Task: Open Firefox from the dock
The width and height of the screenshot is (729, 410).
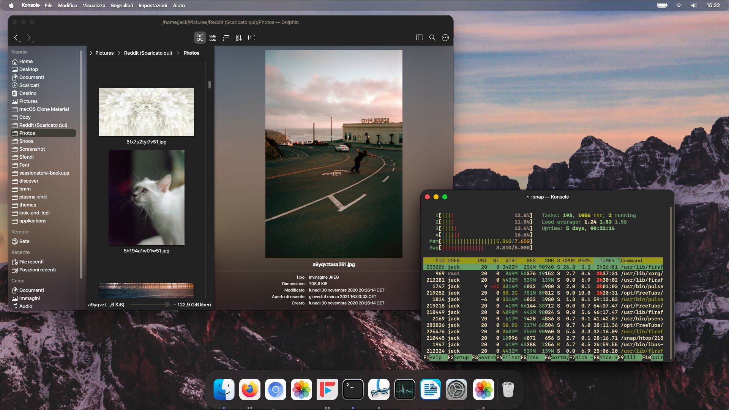Action: tap(249, 389)
